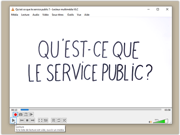Open the playlist view
Screen dimensions: 180x135
click(53, 120)
